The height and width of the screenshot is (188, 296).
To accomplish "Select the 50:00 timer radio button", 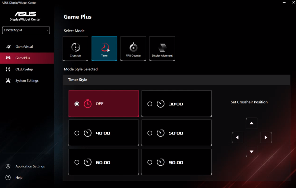I will pos(150,133).
